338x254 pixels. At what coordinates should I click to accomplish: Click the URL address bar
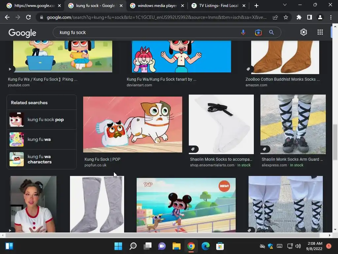click(157, 17)
